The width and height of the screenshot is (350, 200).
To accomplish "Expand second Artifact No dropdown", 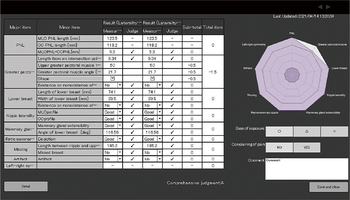I will click(x=160, y=159).
